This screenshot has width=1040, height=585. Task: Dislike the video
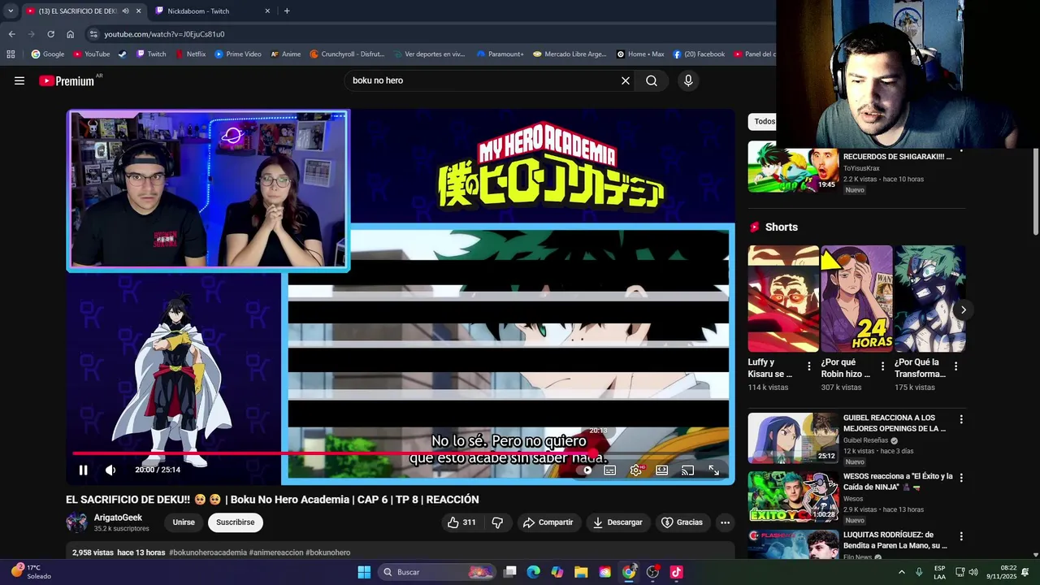tap(497, 522)
